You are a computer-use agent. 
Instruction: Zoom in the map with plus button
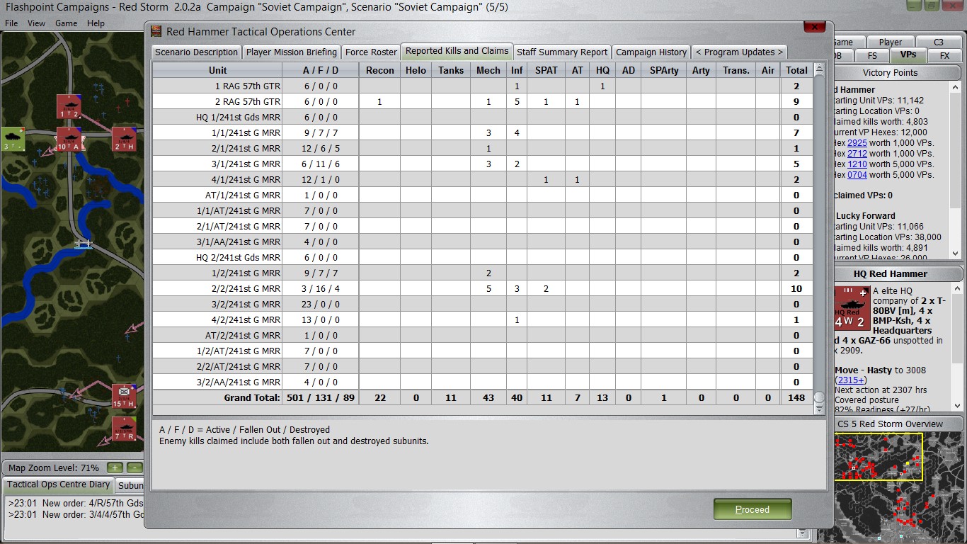pos(115,467)
